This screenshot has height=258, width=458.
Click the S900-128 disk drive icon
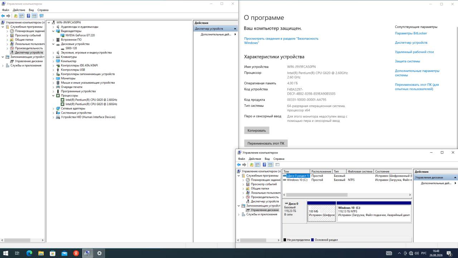63,48
